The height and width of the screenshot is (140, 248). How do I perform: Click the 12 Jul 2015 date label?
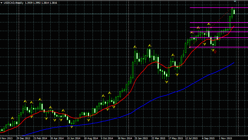click(192, 138)
